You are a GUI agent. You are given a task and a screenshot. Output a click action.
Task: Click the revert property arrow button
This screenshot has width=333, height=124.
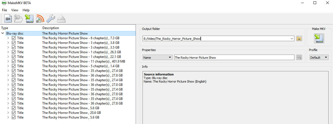coord(299,57)
